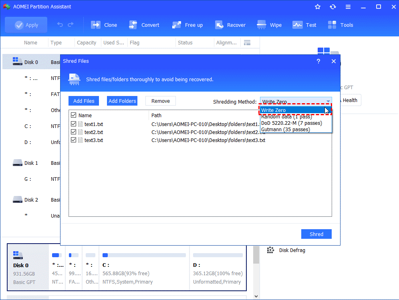Toggle the select-all Name header checkbox
Viewport: 399px width, 300px height.
point(73,115)
